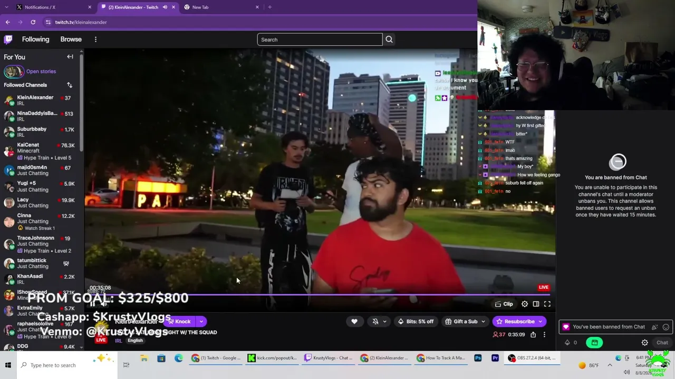Open tatumbittick channel in sidebar

(x=41, y=263)
